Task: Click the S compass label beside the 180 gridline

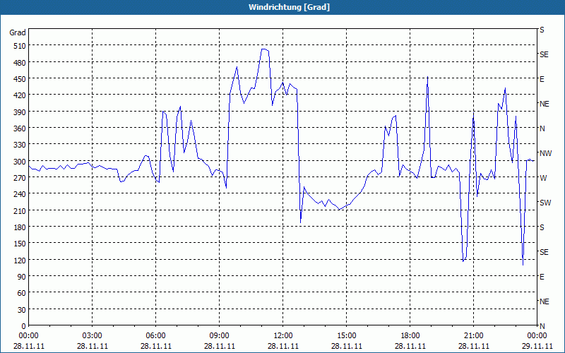Action: 542,227
